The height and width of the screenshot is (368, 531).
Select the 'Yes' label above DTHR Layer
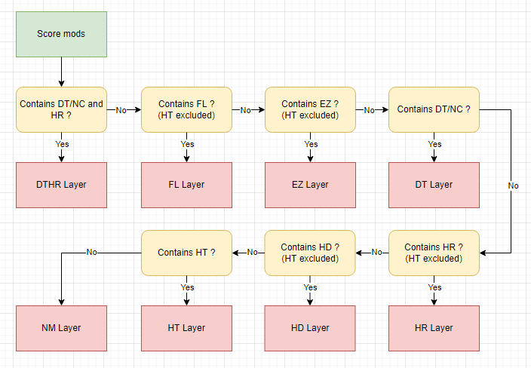pyautogui.click(x=62, y=144)
